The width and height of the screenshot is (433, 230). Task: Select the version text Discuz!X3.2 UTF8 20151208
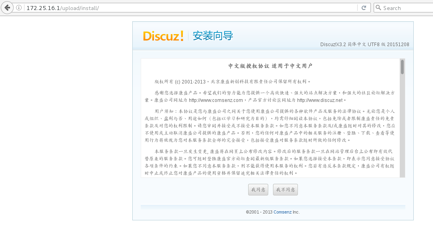(x=364, y=44)
